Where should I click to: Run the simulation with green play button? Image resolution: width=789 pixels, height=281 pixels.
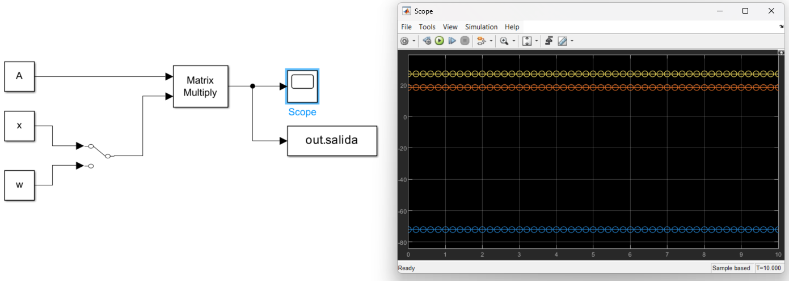point(439,41)
